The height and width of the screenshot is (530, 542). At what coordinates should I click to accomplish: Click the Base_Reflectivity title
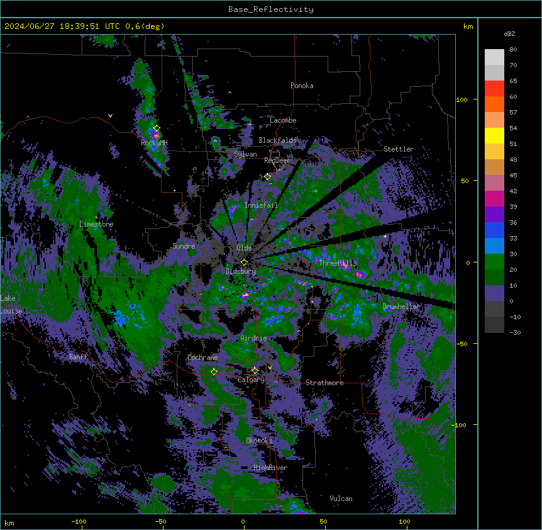click(x=271, y=9)
